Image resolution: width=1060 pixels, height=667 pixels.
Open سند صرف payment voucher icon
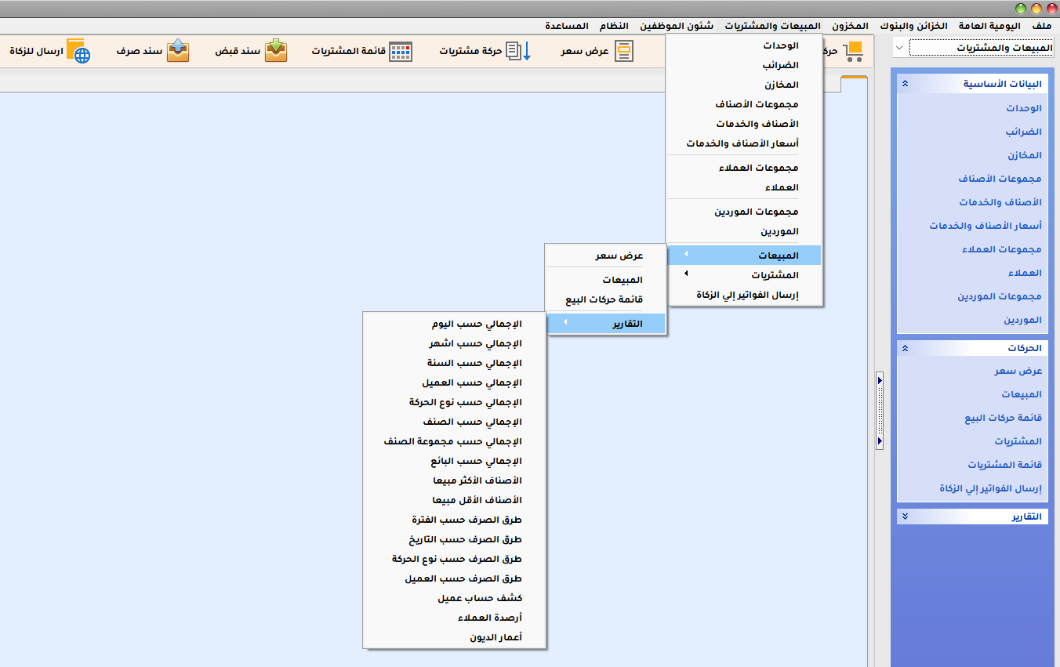pyautogui.click(x=178, y=51)
